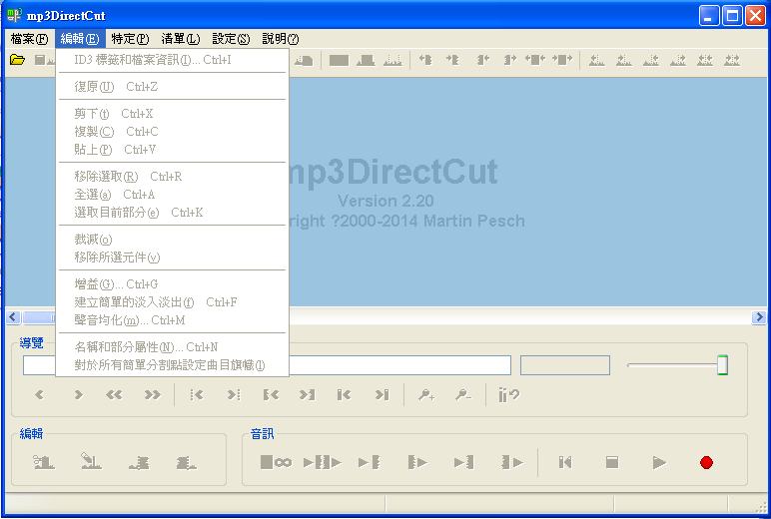Choose 選取目前部分(e) menu entry
Screen dimensions: 771x519
(172, 213)
